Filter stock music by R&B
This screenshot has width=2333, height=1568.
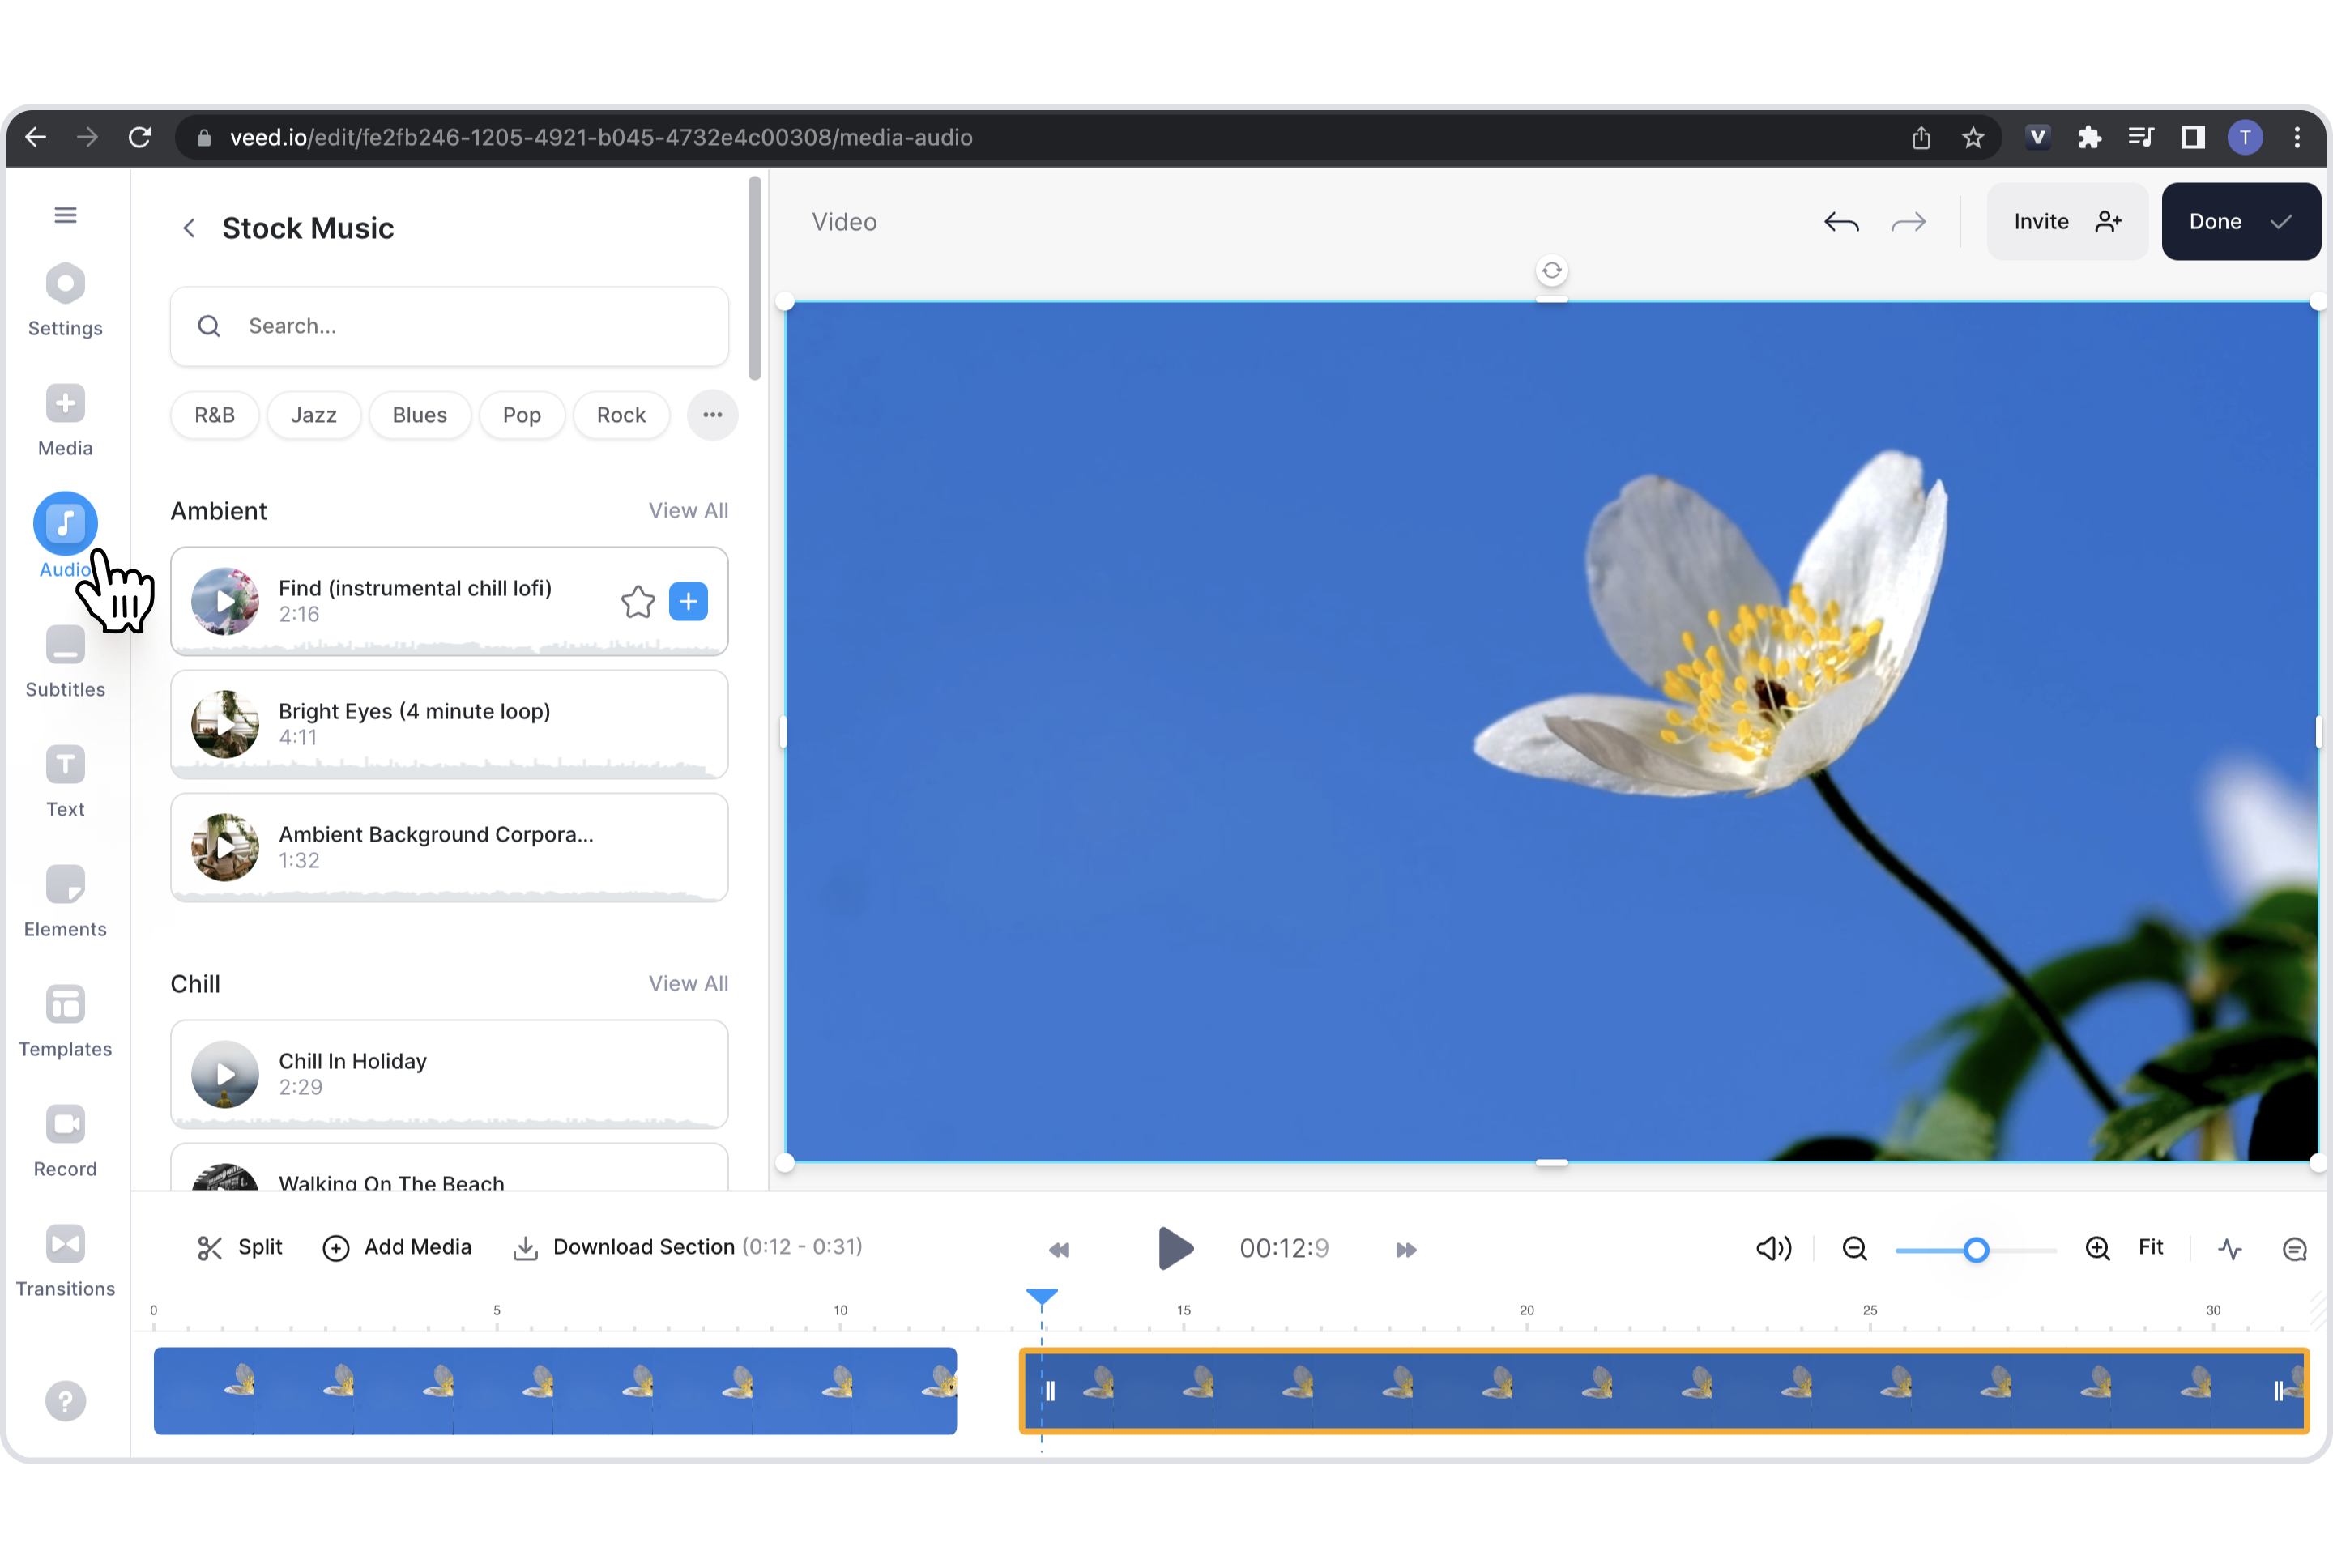coord(214,415)
